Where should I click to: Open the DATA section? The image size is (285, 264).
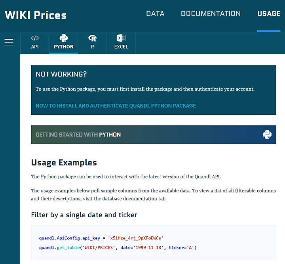tap(156, 13)
